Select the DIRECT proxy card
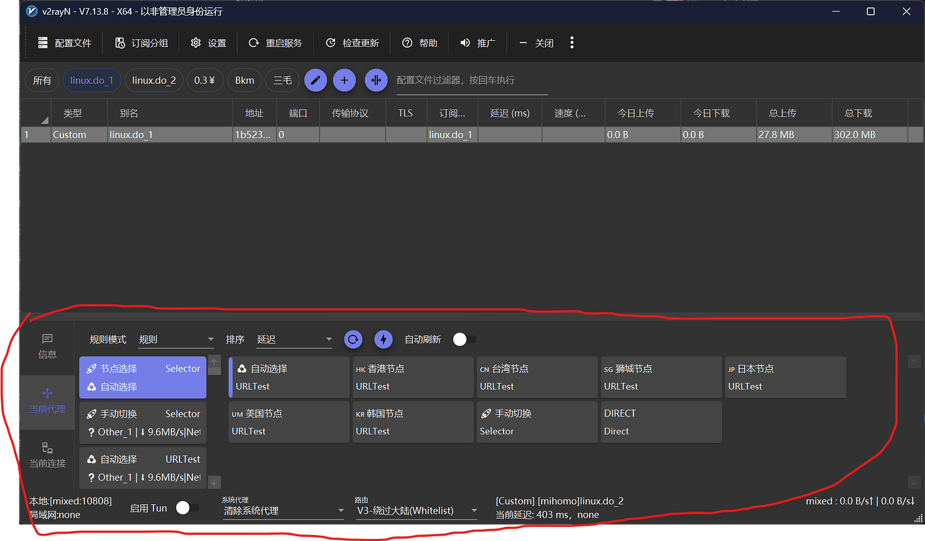The image size is (925, 541). [x=662, y=422]
